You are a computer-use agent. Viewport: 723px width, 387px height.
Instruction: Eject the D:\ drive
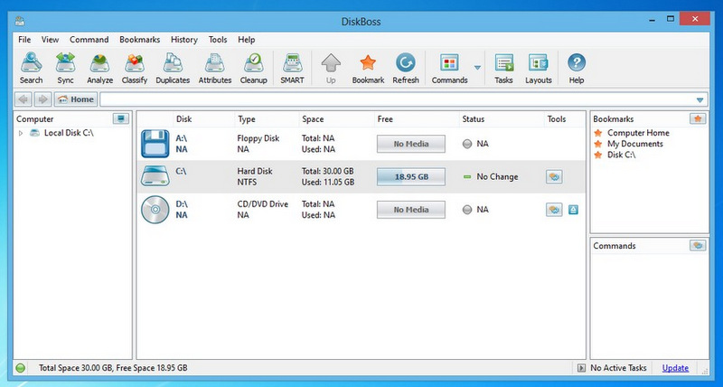point(573,210)
